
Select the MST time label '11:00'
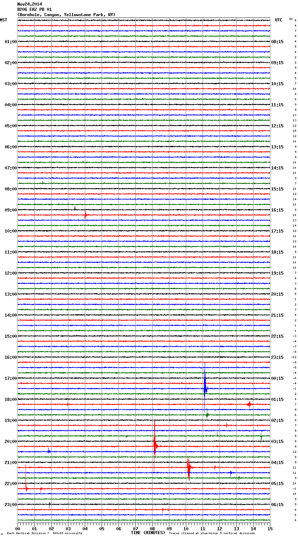[11, 252]
